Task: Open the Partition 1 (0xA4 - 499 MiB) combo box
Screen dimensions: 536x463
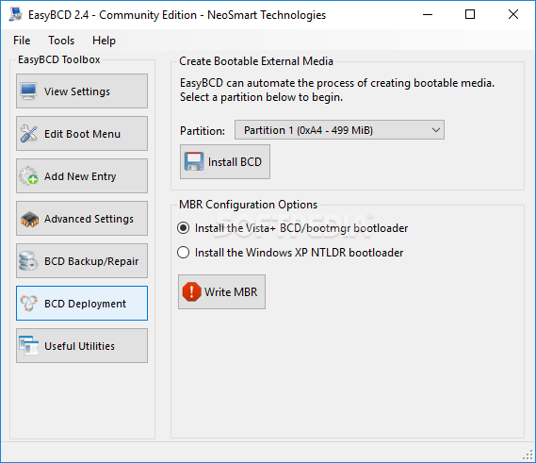Action: 339,130
